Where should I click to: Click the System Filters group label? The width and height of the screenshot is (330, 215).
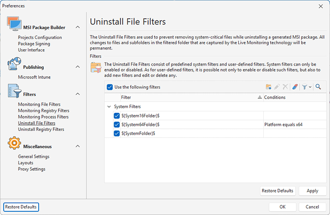click(127, 107)
